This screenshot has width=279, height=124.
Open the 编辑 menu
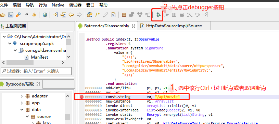pos(17,5)
